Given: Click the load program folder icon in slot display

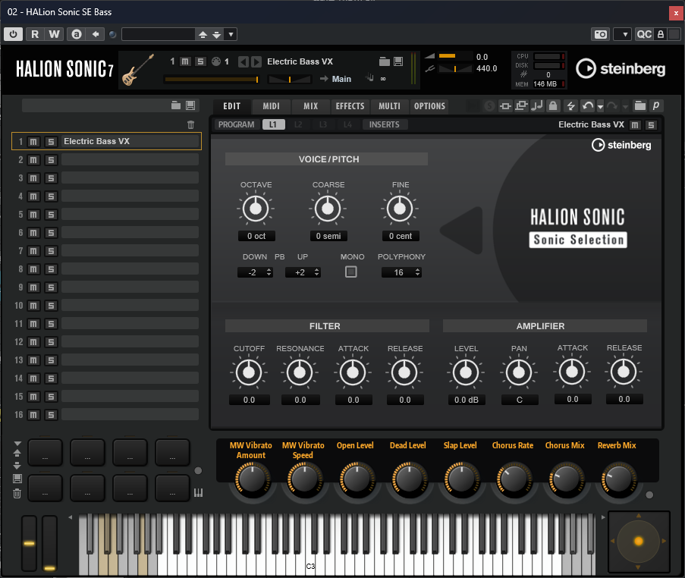Looking at the screenshot, I should 385,61.
